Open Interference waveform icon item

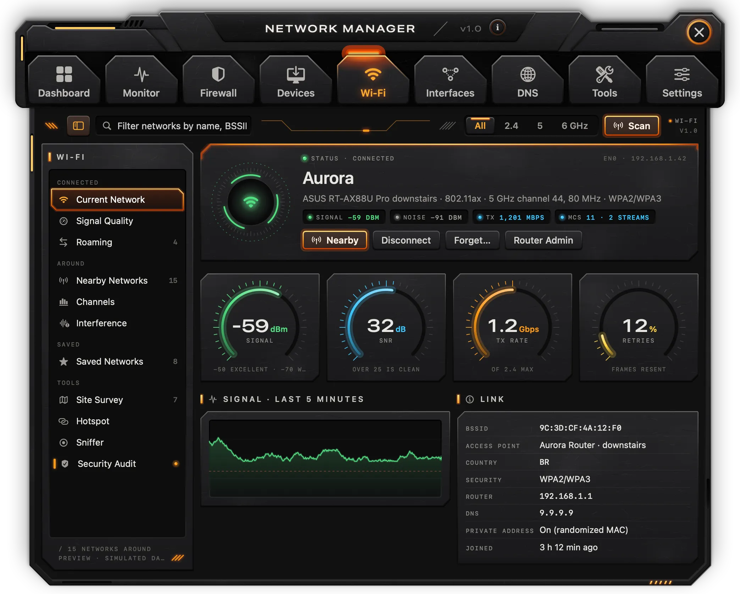64,323
